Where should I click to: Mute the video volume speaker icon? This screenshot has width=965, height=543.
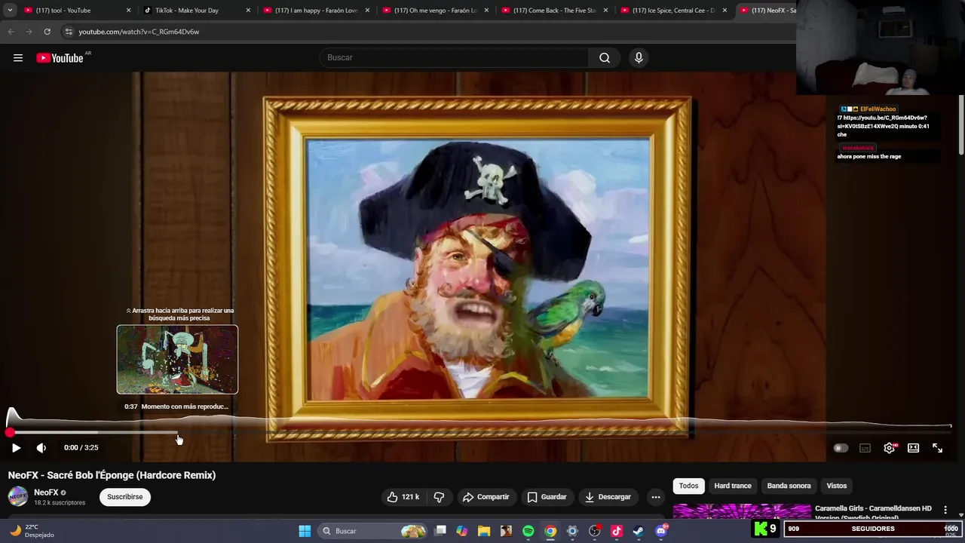click(x=41, y=448)
